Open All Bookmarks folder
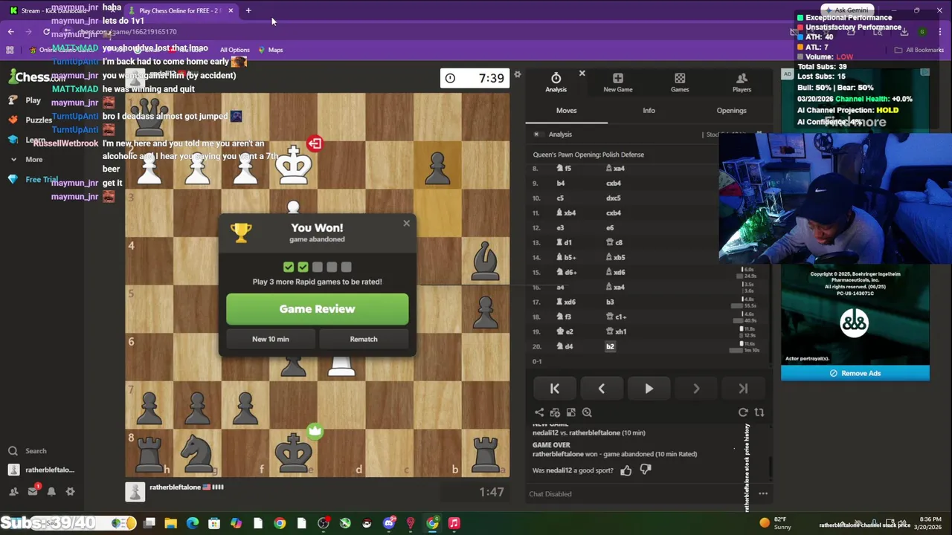952x535 pixels. pyautogui.click(x=919, y=50)
